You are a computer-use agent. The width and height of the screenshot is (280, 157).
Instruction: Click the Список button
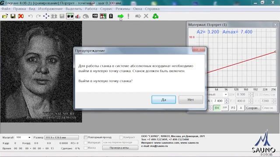click(269, 108)
